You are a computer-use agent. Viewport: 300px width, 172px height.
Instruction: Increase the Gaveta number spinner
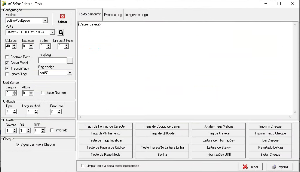(15, 129)
